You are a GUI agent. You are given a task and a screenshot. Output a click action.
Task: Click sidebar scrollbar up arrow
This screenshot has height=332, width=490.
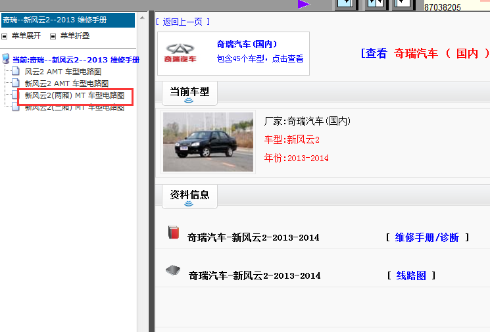(143, 18)
